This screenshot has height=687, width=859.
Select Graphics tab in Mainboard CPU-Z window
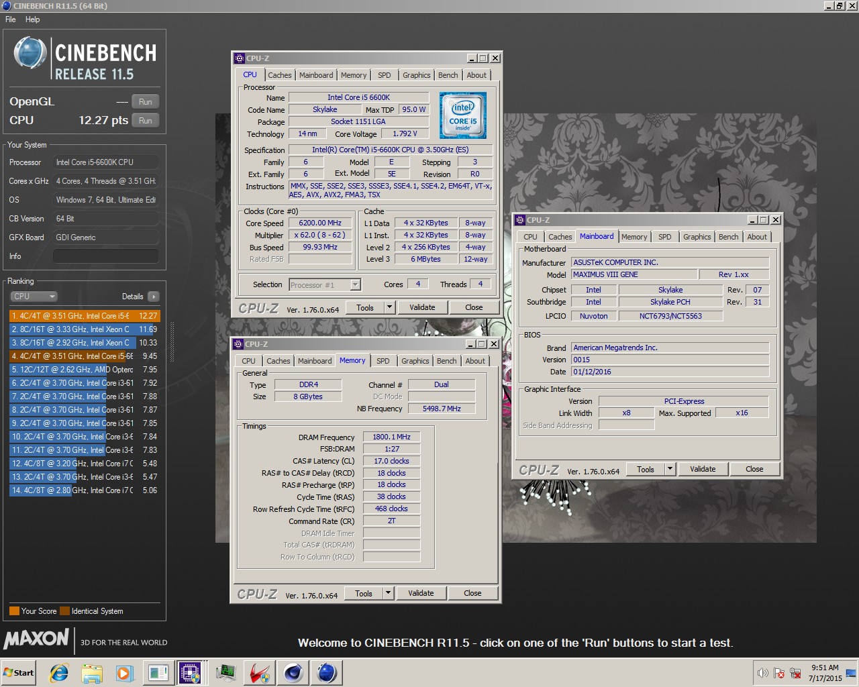click(697, 237)
